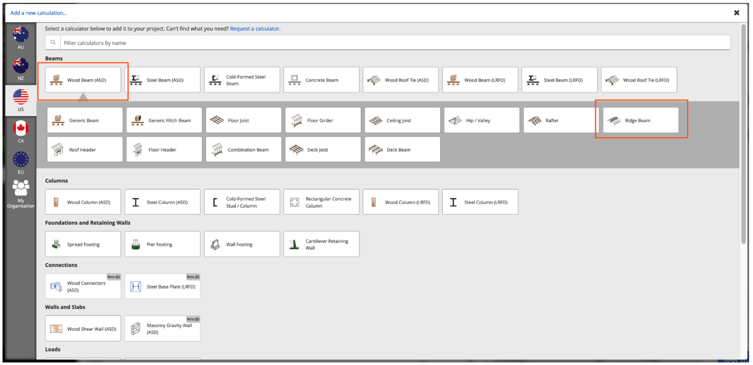Open the Floor Girder calculator

click(323, 120)
